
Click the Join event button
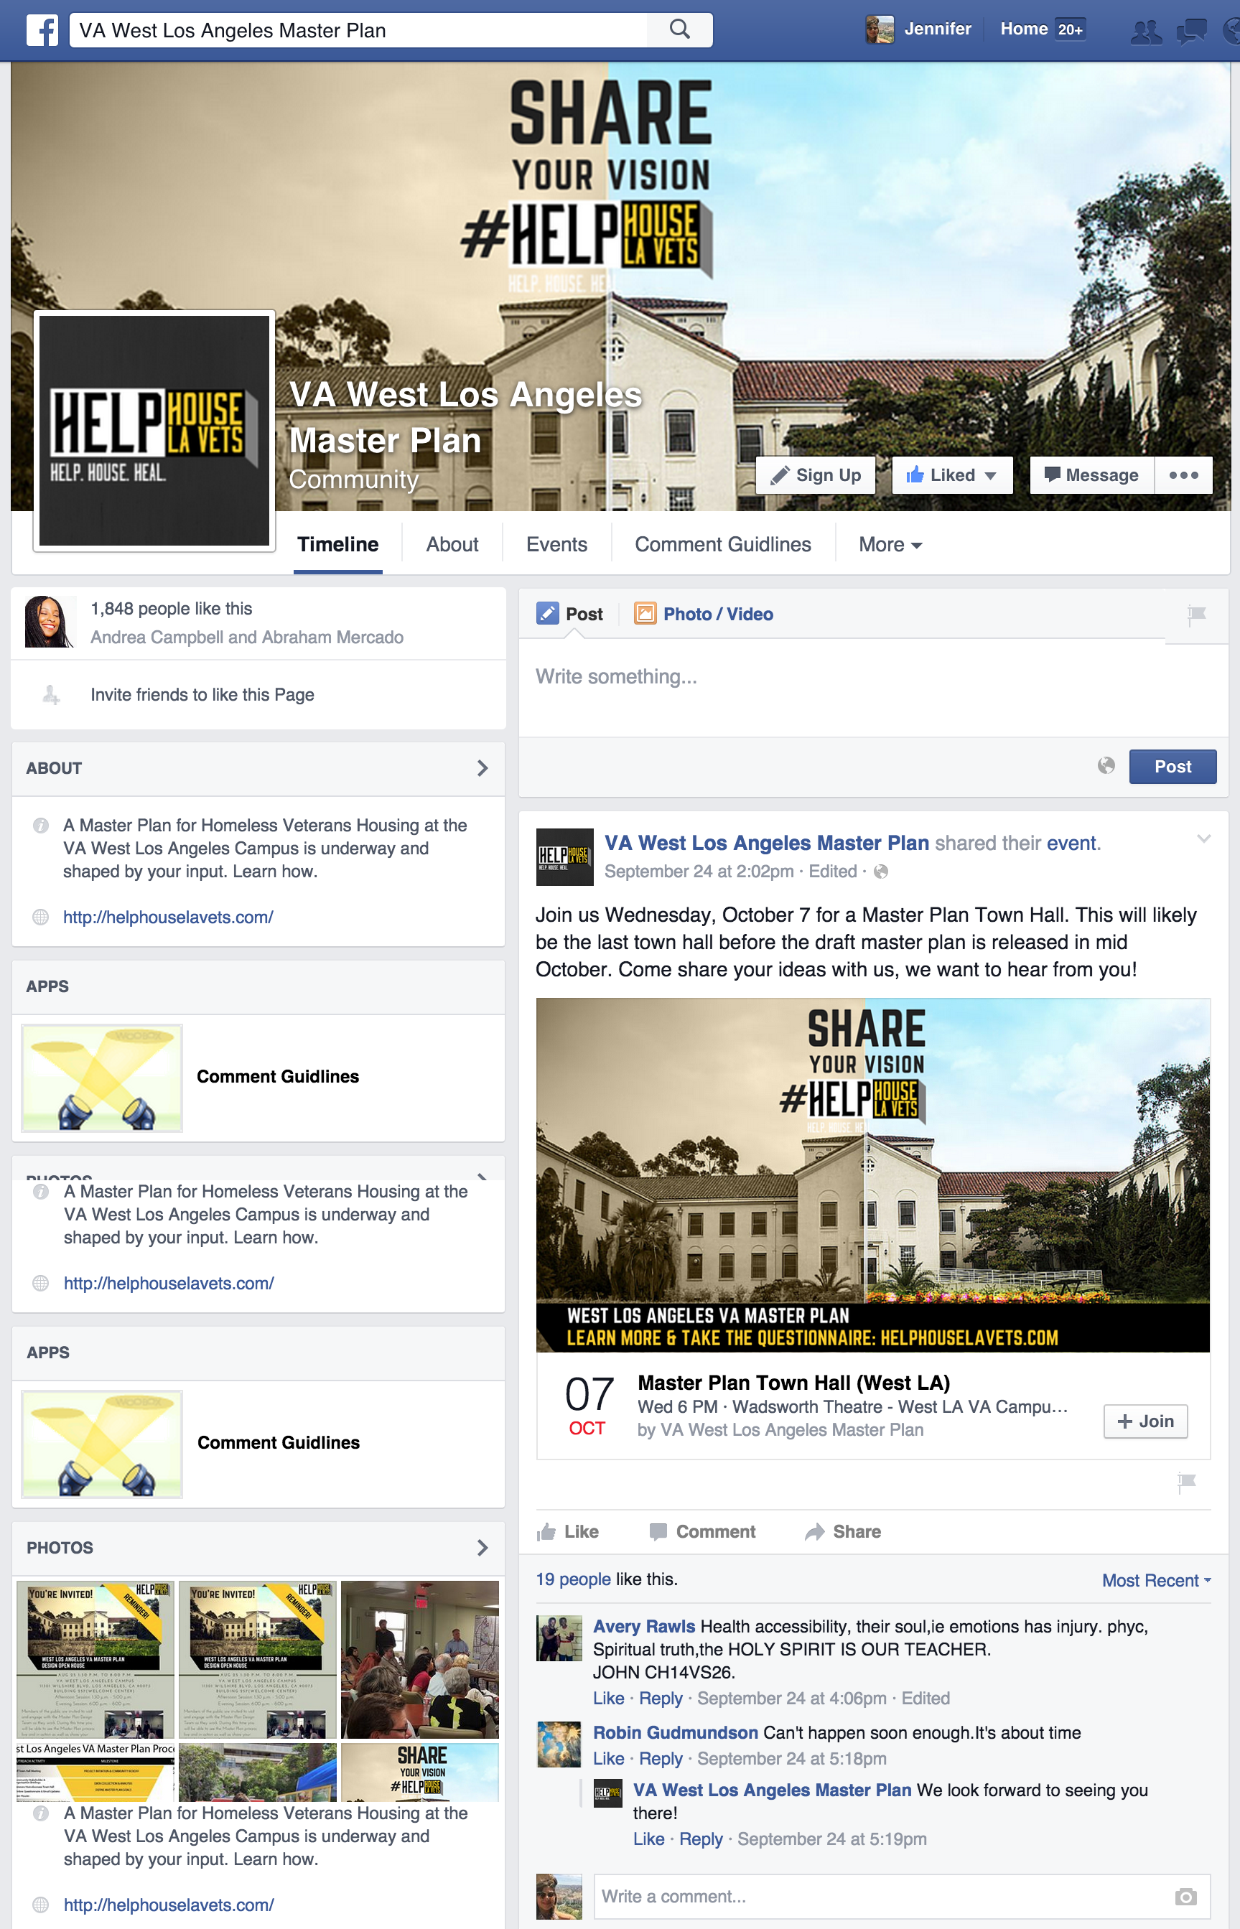click(1145, 1421)
